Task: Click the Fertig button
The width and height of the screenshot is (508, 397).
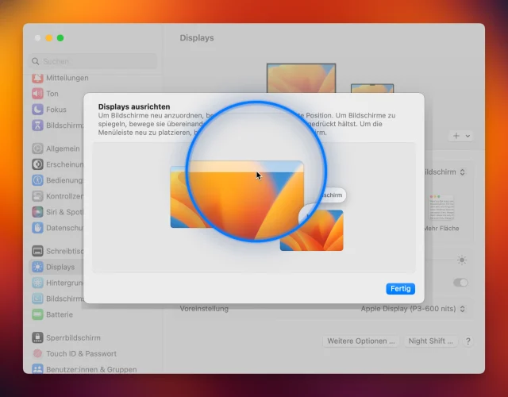Action: tap(400, 288)
